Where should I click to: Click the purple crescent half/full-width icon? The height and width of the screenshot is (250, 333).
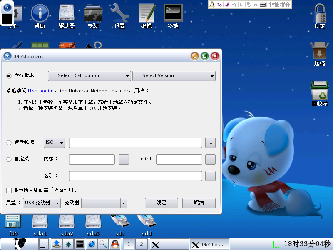tap(227, 5)
